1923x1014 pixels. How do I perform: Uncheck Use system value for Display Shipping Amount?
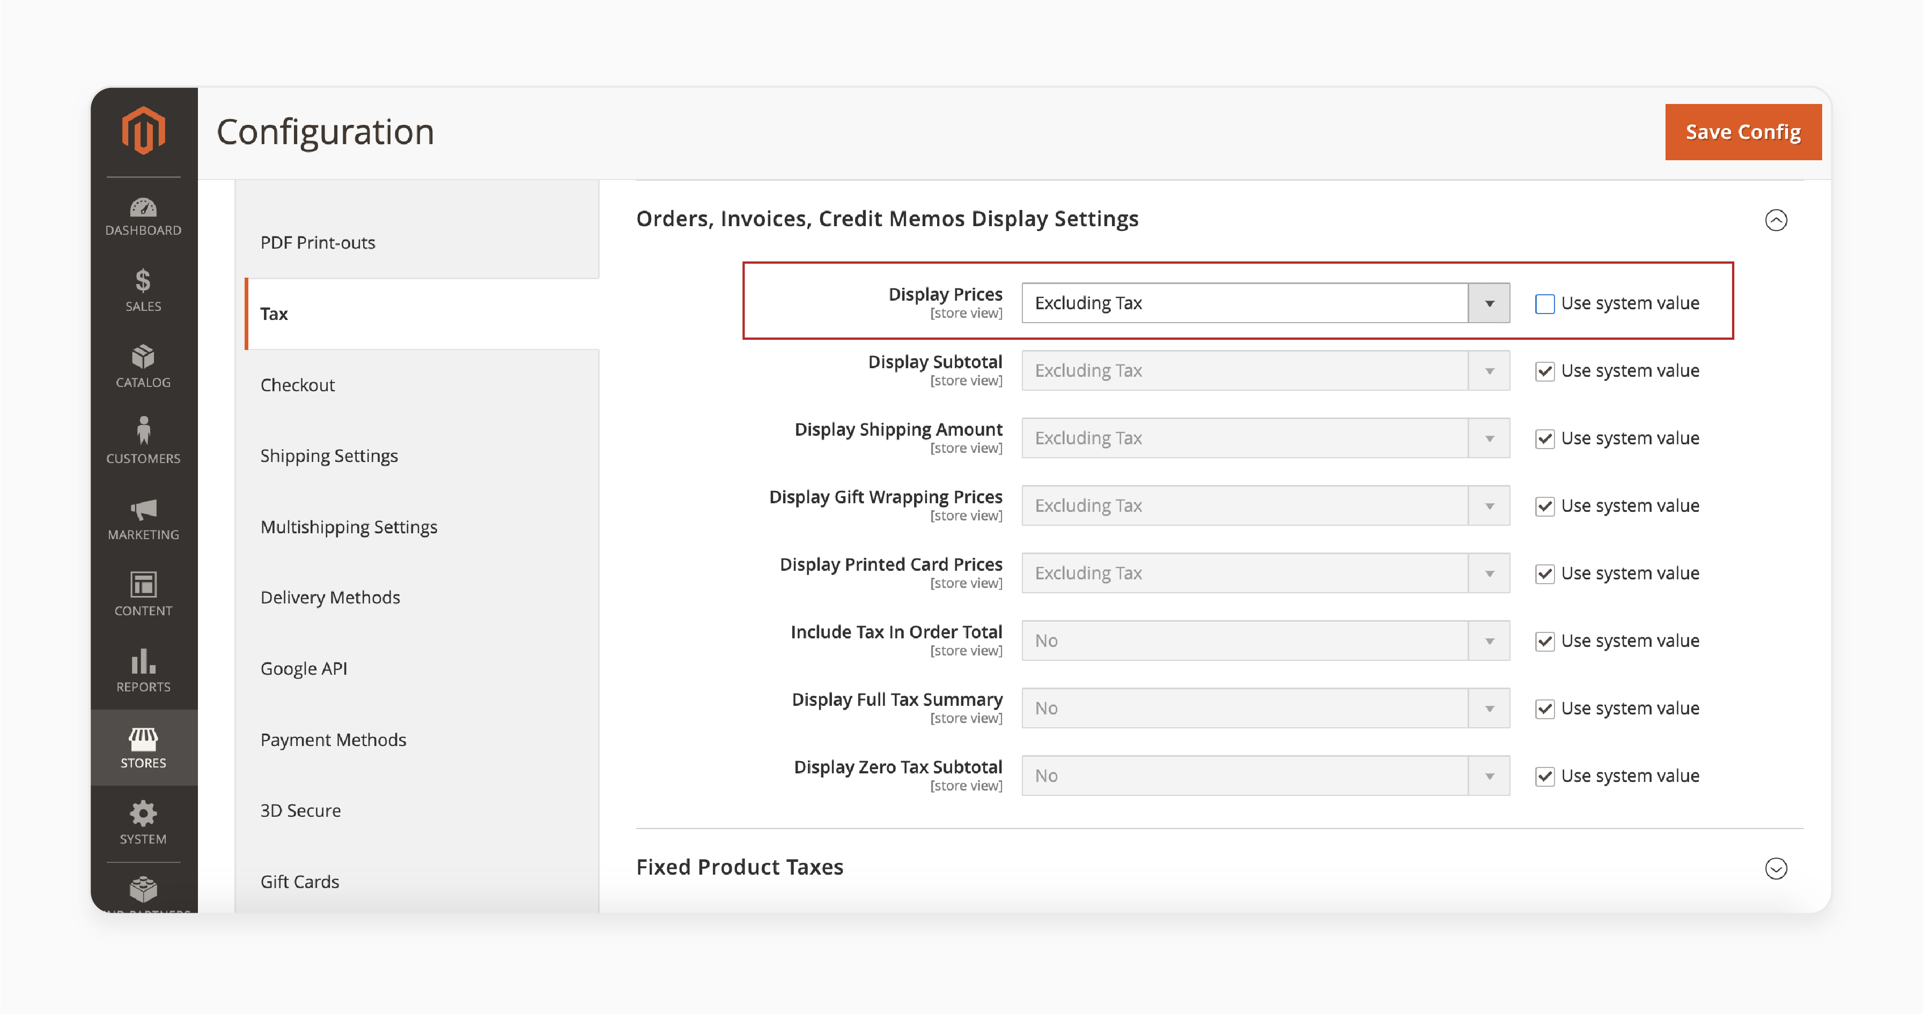point(1544,439)
